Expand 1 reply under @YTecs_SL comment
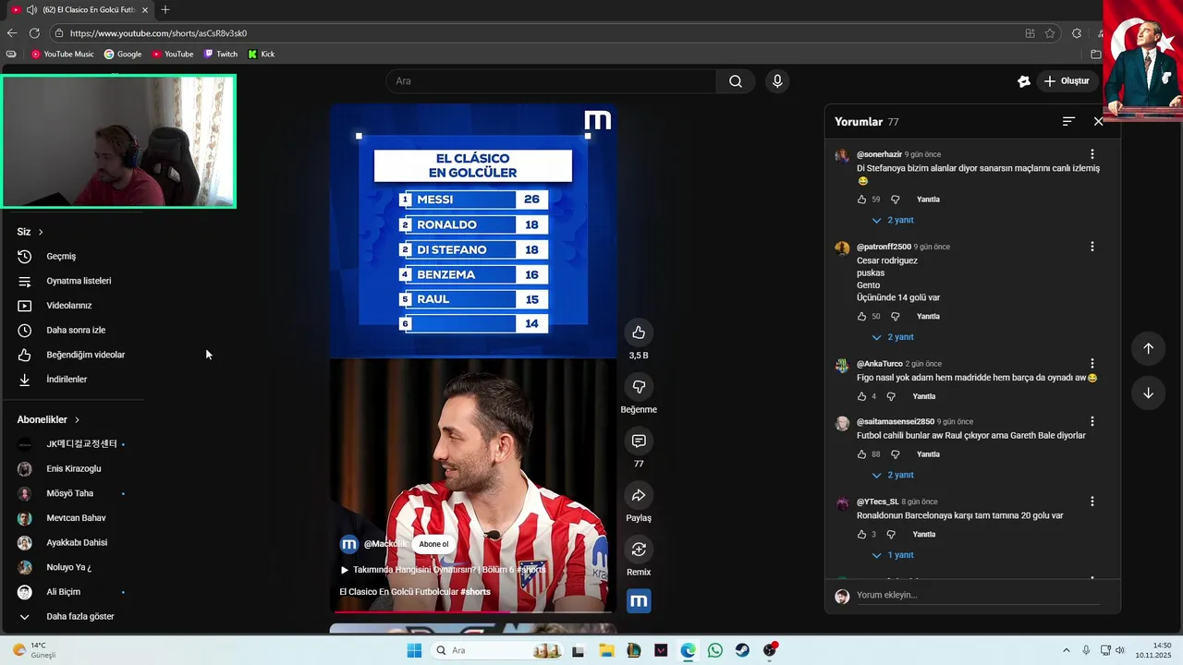The height and width of the screenshot is (665, 1183). (893, 555)
